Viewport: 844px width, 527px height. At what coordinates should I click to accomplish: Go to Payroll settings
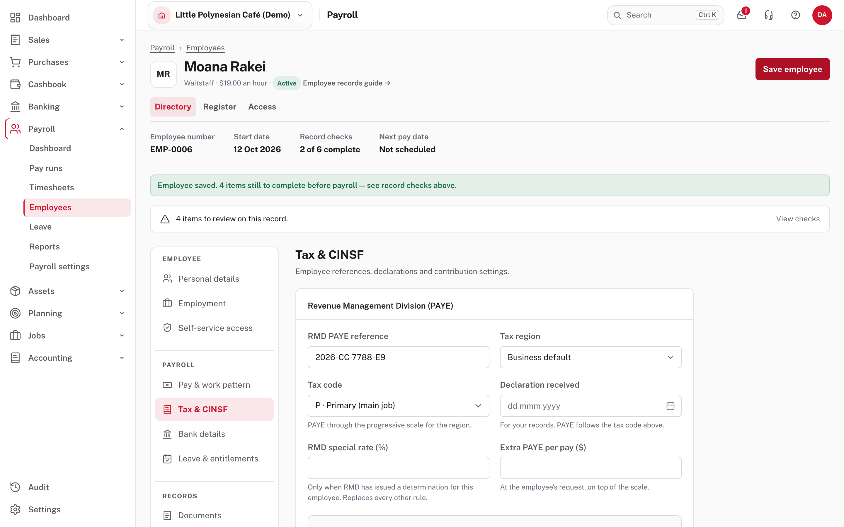coord(59,267)
